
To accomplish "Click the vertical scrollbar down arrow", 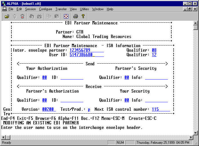I will coord(196,133).
